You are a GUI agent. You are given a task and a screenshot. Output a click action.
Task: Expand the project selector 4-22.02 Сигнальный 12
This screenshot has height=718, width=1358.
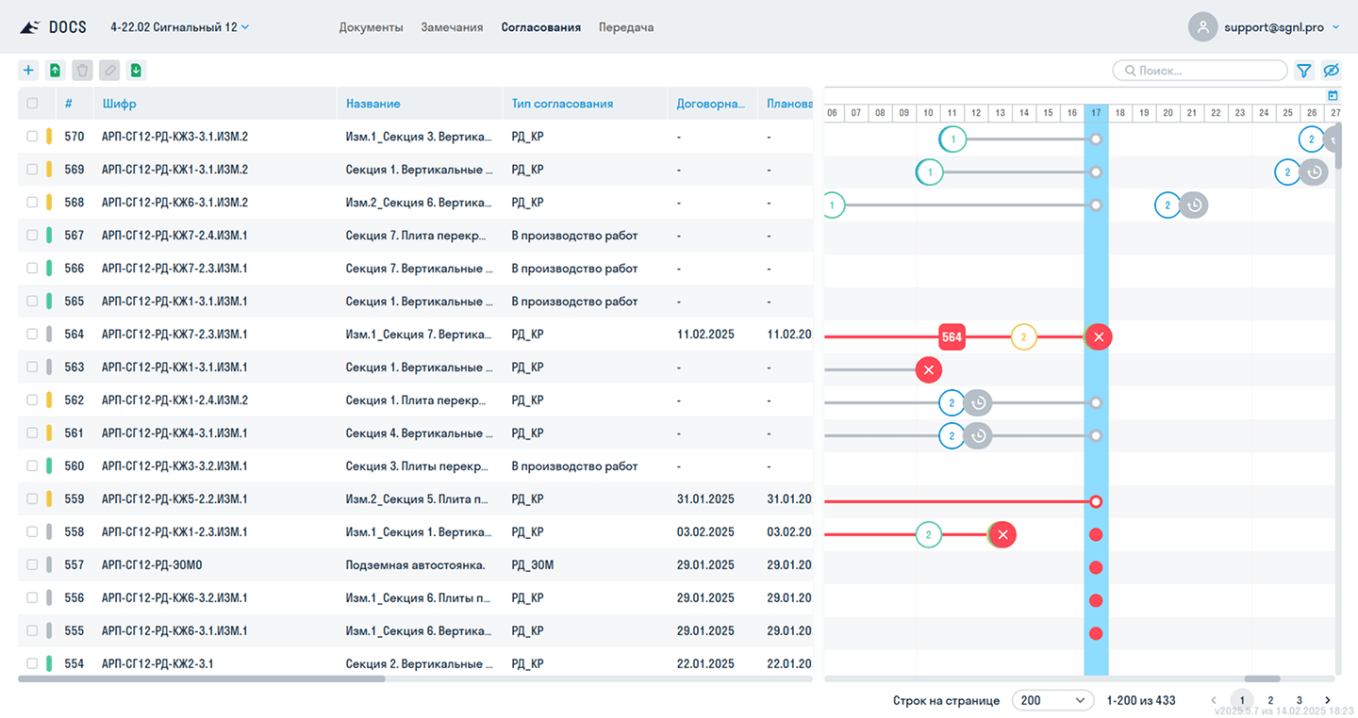pyautogui.click(x=179, y=27)
